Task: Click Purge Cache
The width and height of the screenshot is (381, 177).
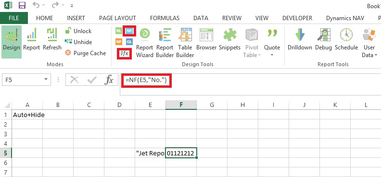Action: (85, 53)
